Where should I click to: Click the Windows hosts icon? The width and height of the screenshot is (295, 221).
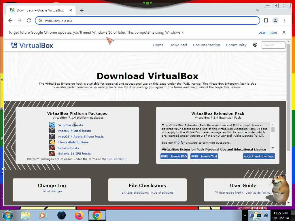[52, 125]
